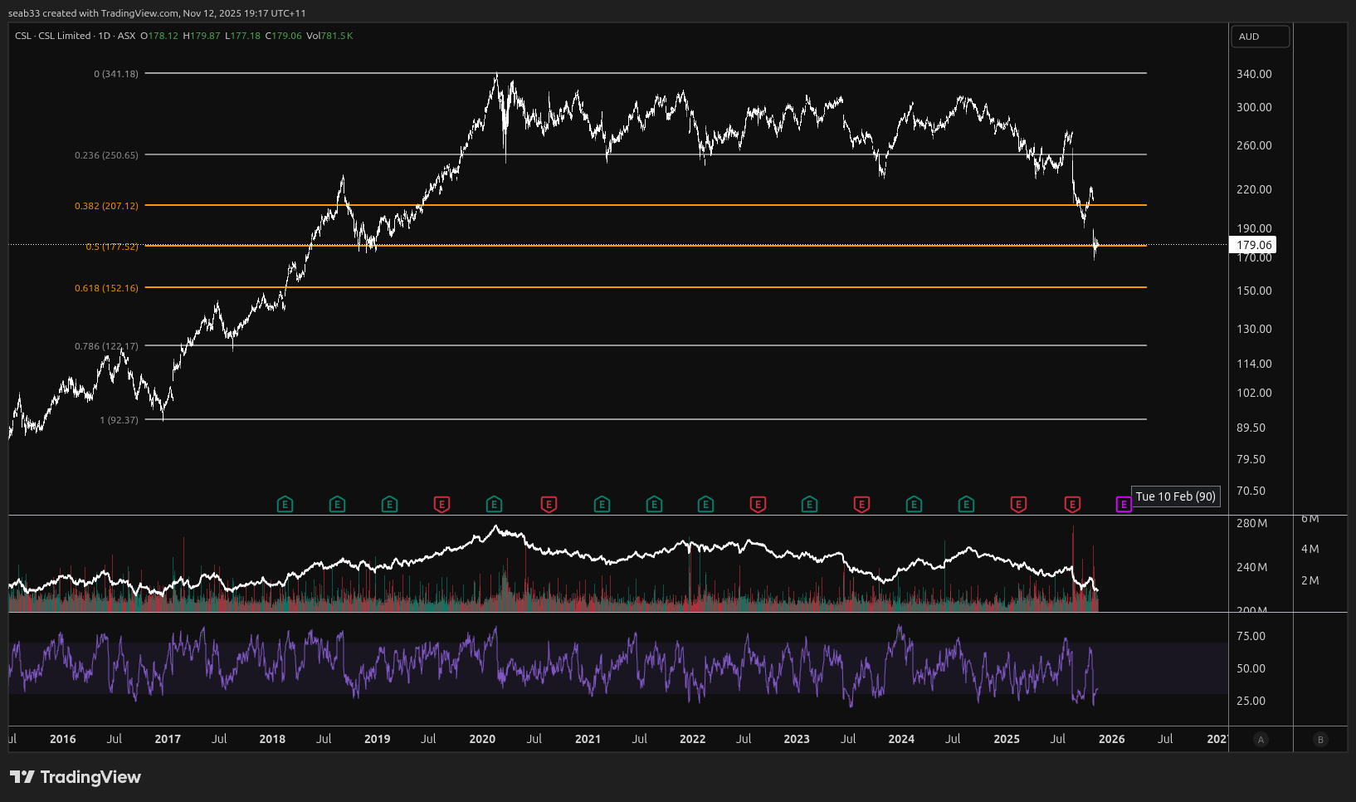Viewport: 1356px width, 802px height.
Task: Click the red earnings marker at early 2025
Action: click(x=1018, y=504)
